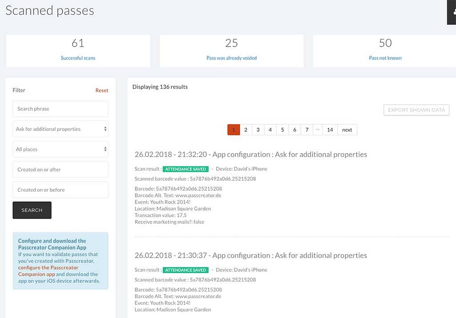The width and height of the screenshot is (456, 318).
Task: Expand the All places dropdown
Action: click(61, 149)
